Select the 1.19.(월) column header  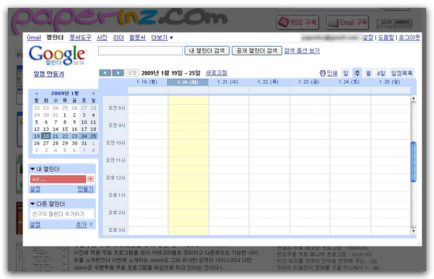(x=147, y=82)
